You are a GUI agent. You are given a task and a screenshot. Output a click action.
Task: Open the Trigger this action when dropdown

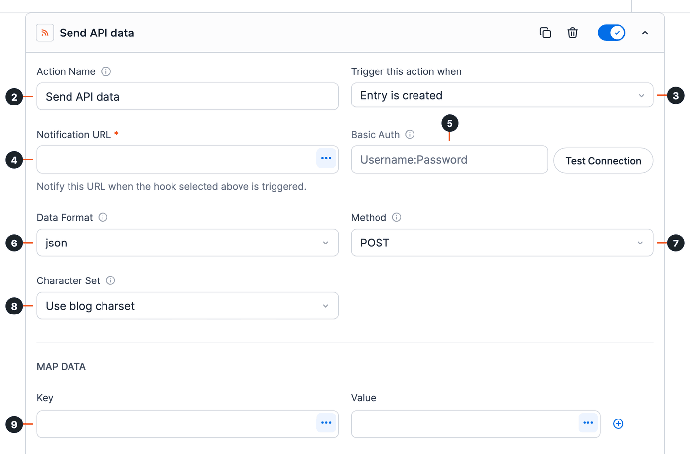click(502, 95)
